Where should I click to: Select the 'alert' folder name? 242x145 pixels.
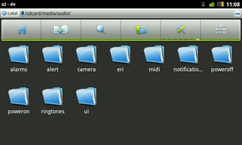point(53,69)
